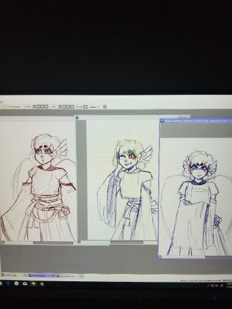Click the zoom in button in the toolbar

[42, 107]
